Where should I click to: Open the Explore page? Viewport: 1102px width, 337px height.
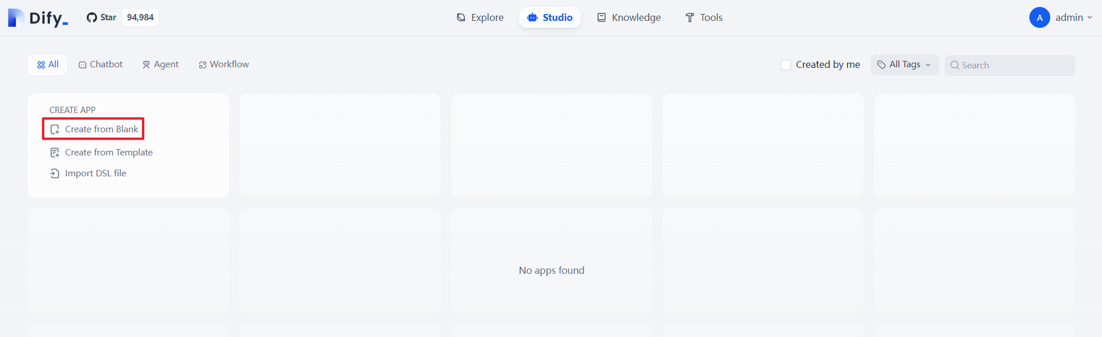tap(480, 17)
